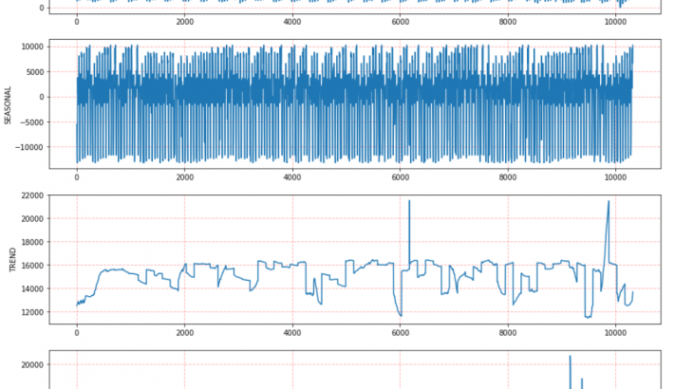Click the 6000 x-tick under the topmost plot
The image size is (693, 389).
coord(400,22)
